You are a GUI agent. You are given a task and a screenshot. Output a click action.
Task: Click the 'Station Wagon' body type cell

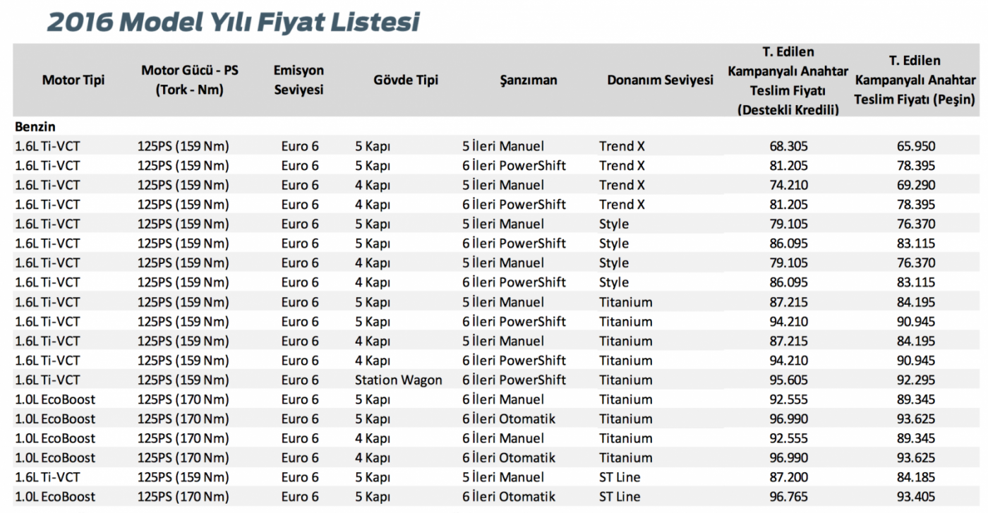(x=398, y=380)
